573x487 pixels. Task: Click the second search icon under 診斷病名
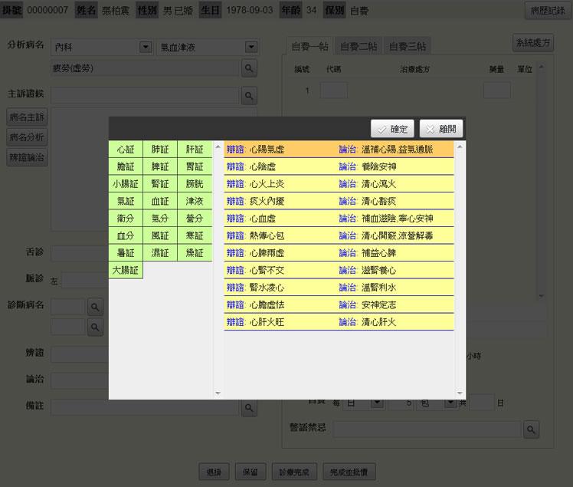96,327
